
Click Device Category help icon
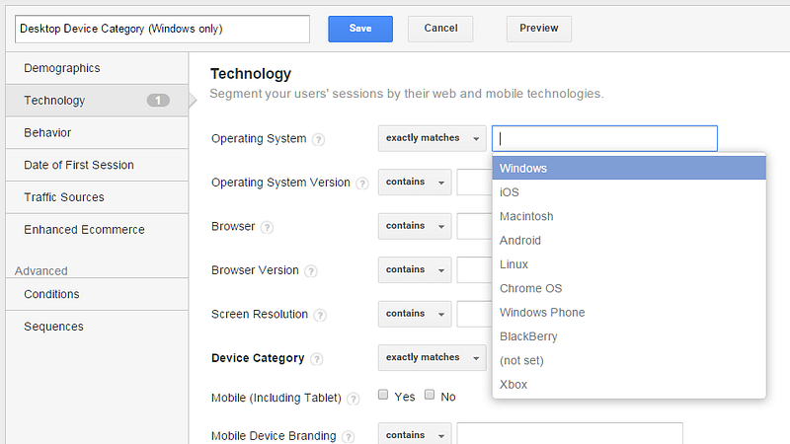pyautogui.click(x=316, y=359)
